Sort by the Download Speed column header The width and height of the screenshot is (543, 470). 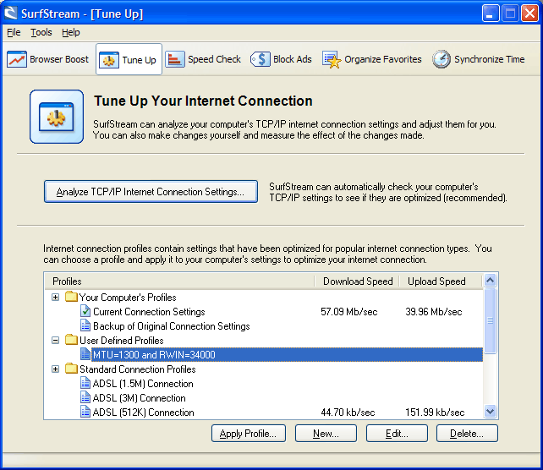point(357,281)
